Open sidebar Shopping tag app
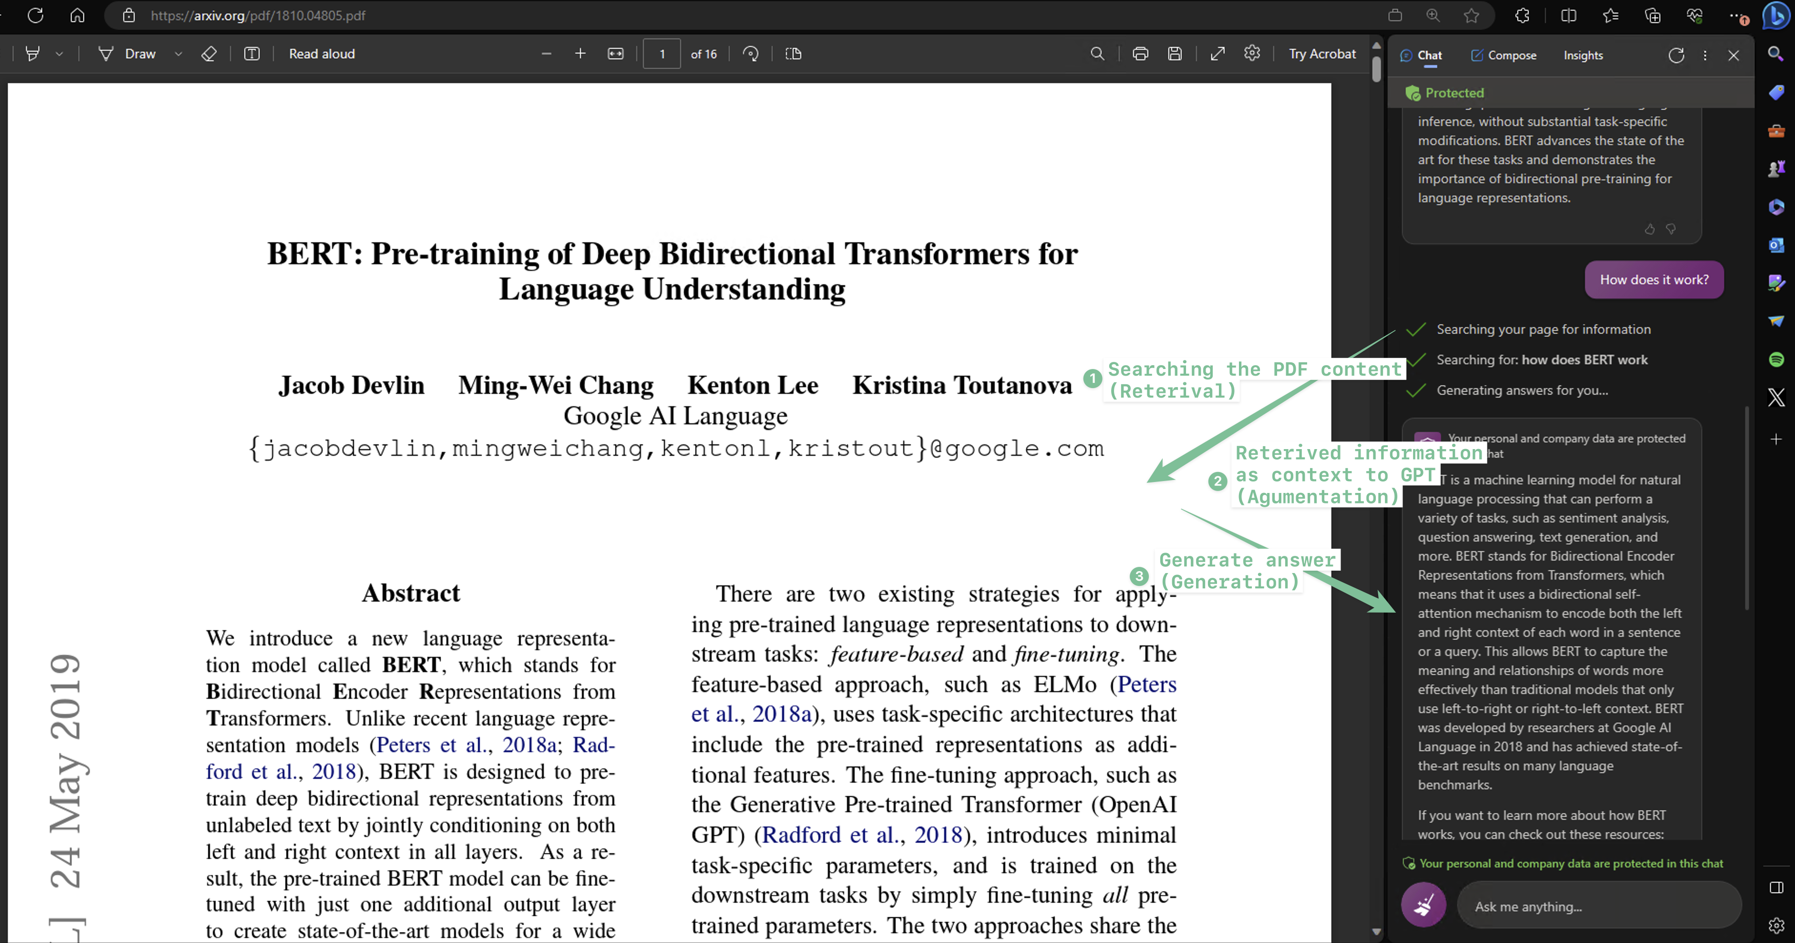 tap(1776, 92)
